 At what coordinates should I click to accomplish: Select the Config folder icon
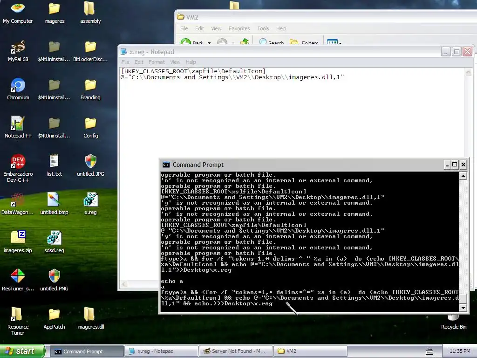pyautogui.click(x=90, y=127)
